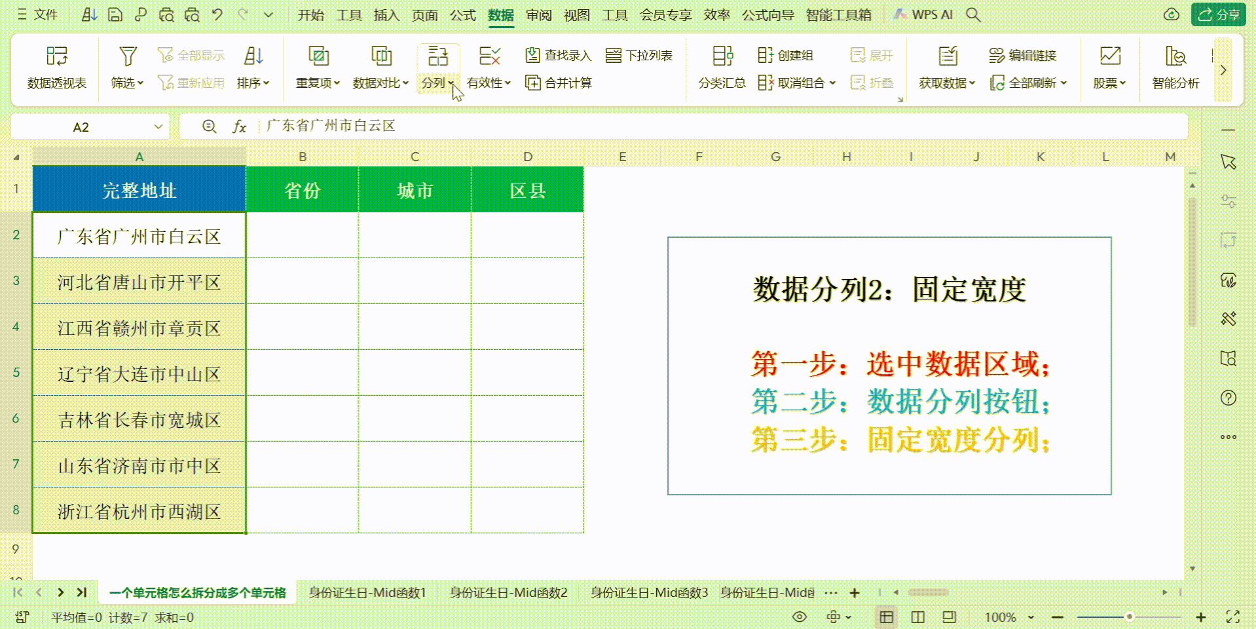This screenshot has height=629, width=1256.
Task: Switch to the 插入 ribbon tab
Action: click(x=386, y=14)
